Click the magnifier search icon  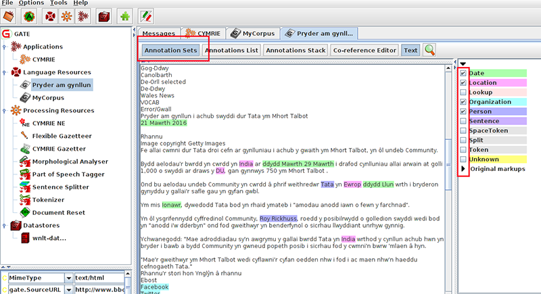pyautogui.click(x=429, y=50)
